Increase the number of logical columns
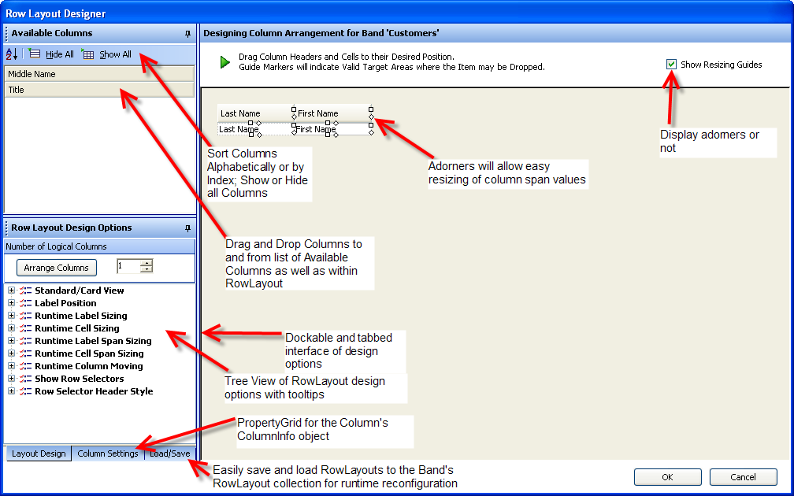 147,263
